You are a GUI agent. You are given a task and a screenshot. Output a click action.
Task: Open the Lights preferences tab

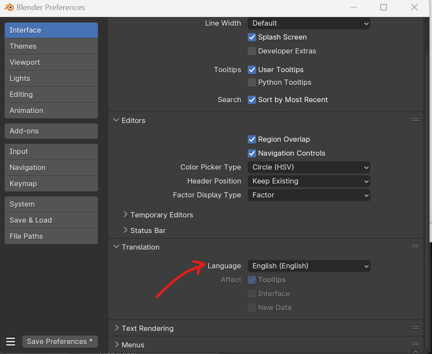tap(51, 79)
